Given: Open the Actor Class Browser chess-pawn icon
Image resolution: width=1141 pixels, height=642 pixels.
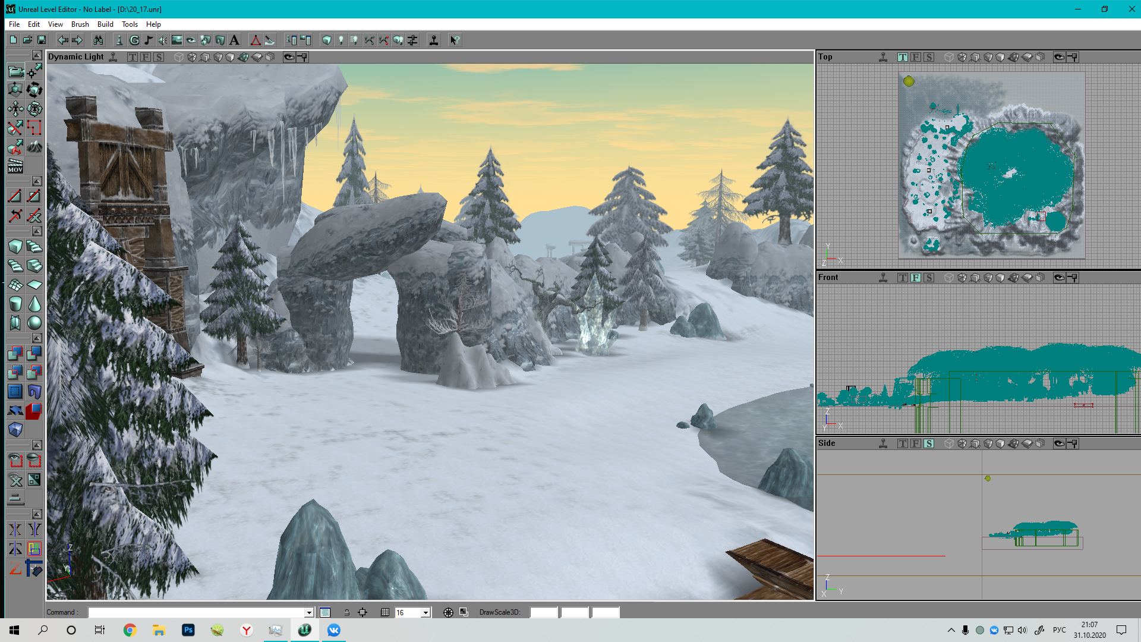Looking at the screenshot, I should click(119, 40).
